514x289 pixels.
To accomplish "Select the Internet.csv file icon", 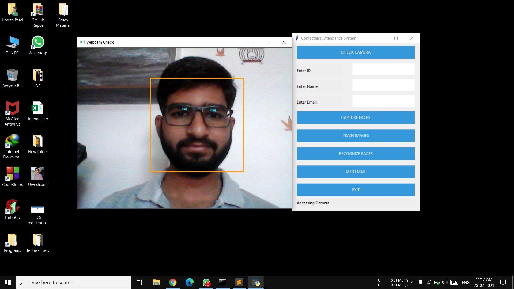I will 38,108.
